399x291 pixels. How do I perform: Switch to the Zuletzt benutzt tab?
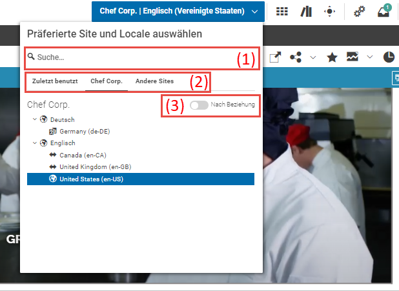[x=55, y=81]
